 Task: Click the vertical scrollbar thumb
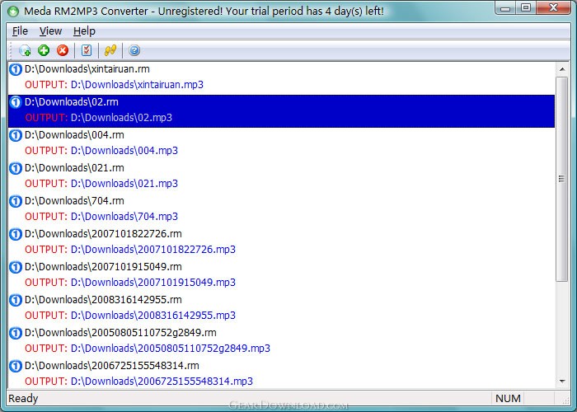tap(561, 179)
